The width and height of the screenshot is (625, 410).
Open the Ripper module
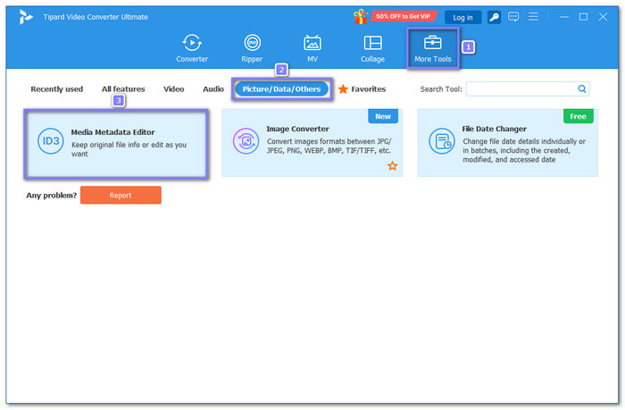coord(252,48)
